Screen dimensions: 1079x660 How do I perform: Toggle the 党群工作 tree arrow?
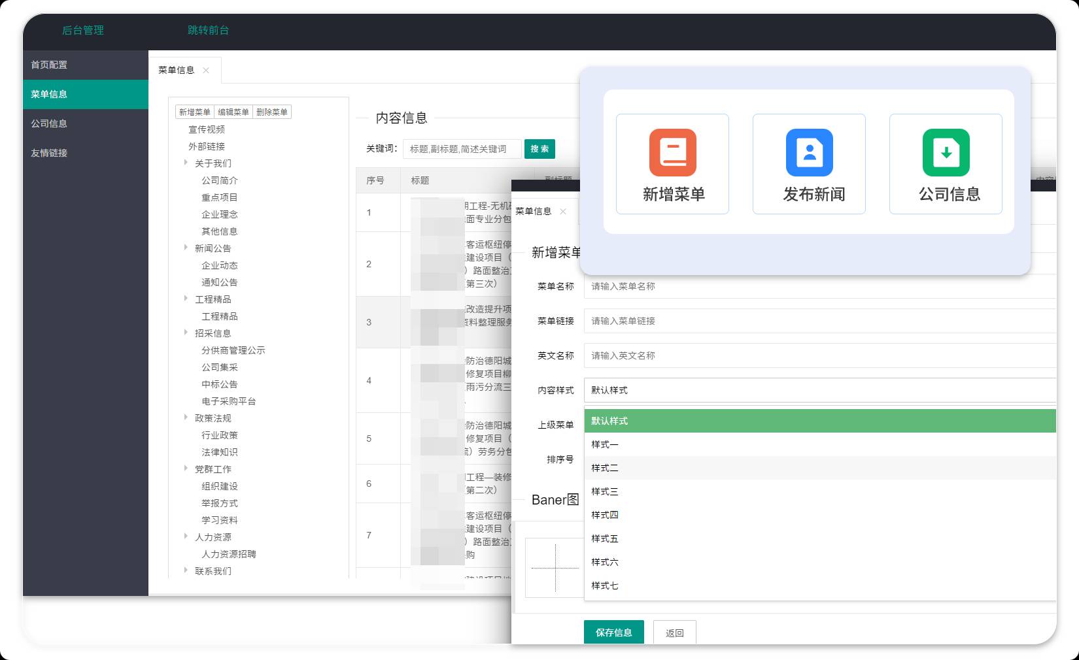[x=186, y=469]
